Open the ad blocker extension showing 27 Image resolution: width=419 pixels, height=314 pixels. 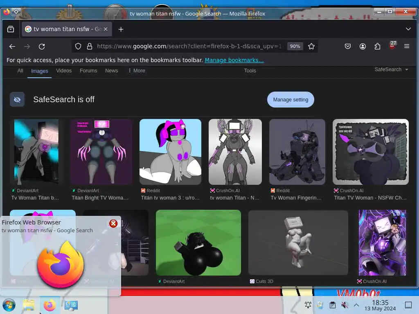click(x=392, y=45)
